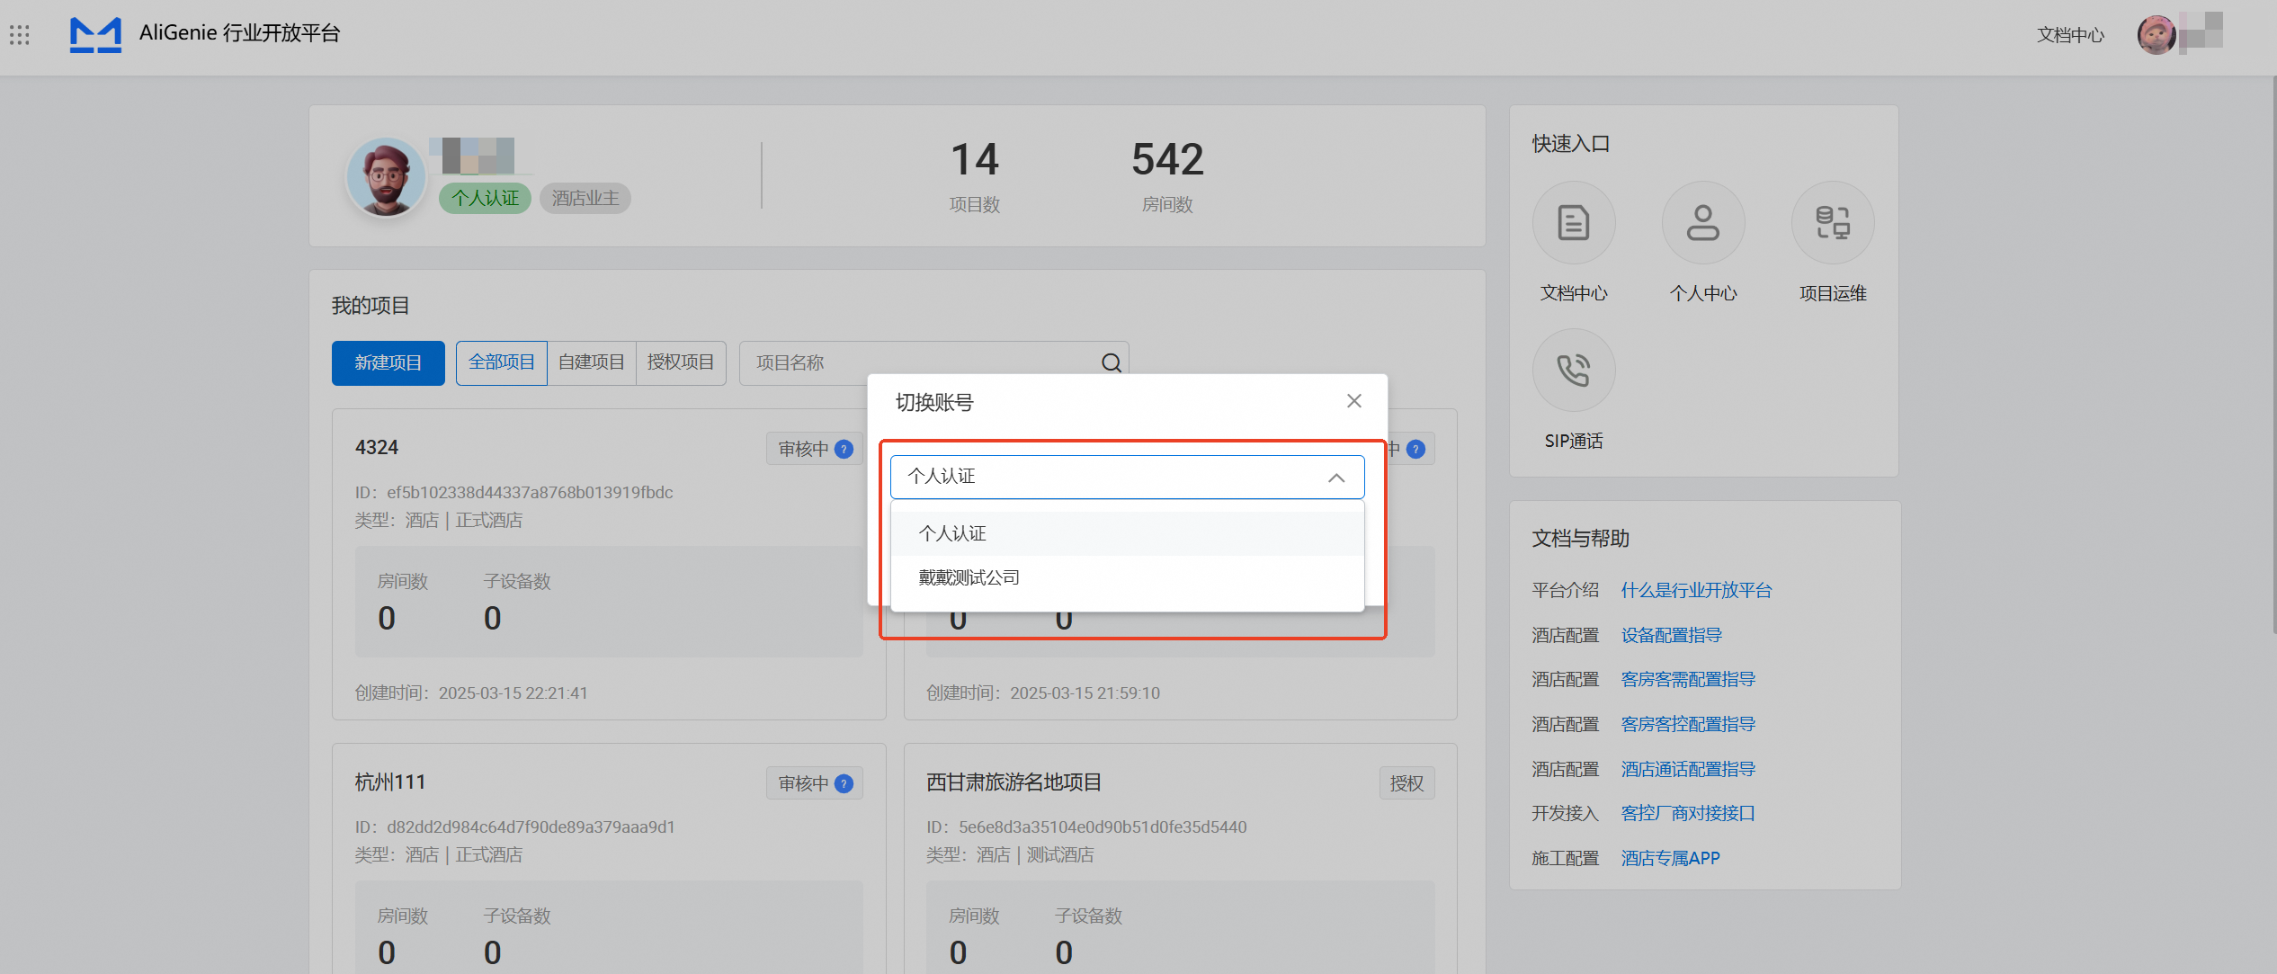Open 设备配置指导 link
The image size is (2277, 974).
coord(1671,636)
